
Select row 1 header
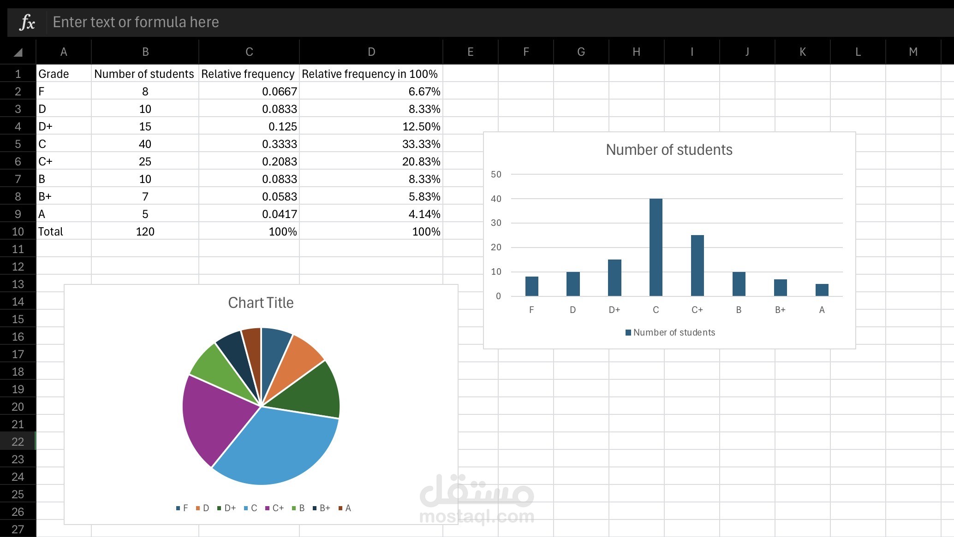click(18, 74)
